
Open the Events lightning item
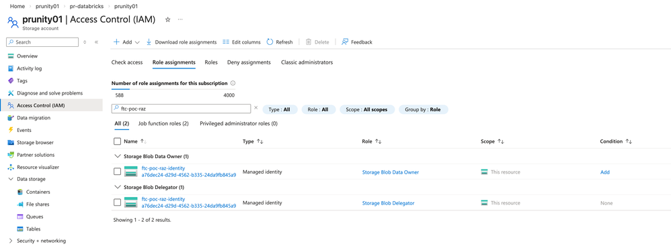click(x=24, y=130)
